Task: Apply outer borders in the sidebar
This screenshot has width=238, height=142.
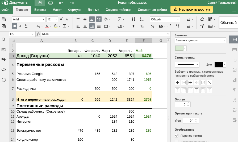Action: tap(197, 83)
